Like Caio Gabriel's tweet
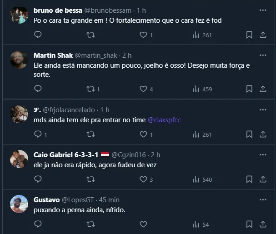This screenshot has width=276, height=234. pyautogui.click(x=143, y=179)
